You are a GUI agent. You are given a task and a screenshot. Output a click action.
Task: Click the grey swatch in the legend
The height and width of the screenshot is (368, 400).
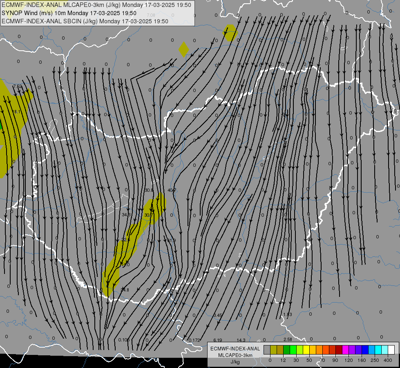pos(267,350)
